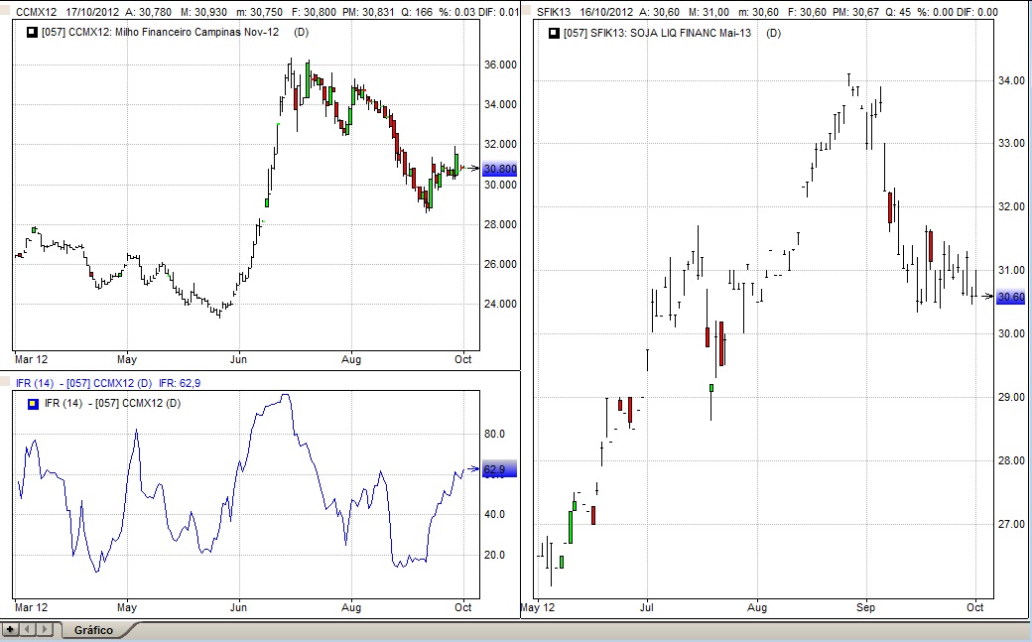
Task: Click the Sep label on SFIK13 time axis
Action: tap(867, 607)
